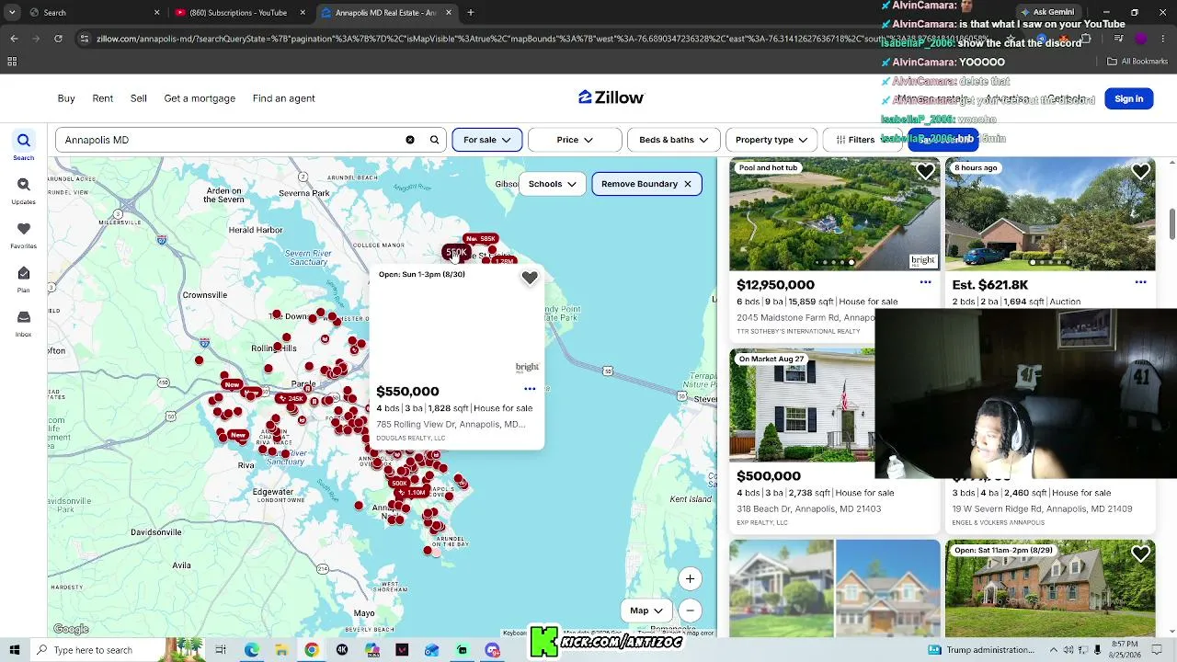
Task: Open the On Market Aug 27 house photo
Action: (x=802, y=405)
